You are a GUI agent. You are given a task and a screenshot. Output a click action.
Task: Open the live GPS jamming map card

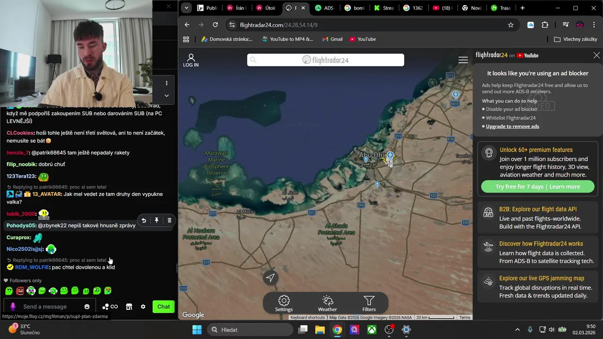(538, 286)
